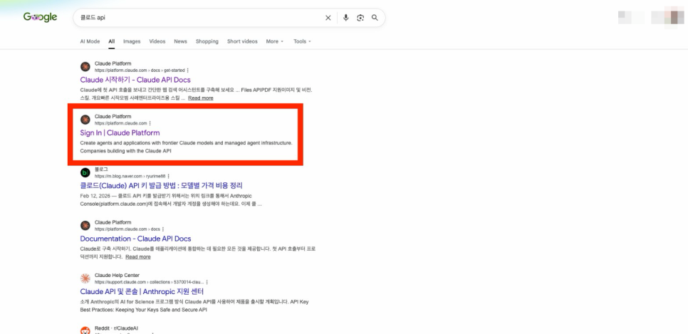Click the '블로그' site name text
This screenshot has width=688, height=334.
tap(101, 169)
